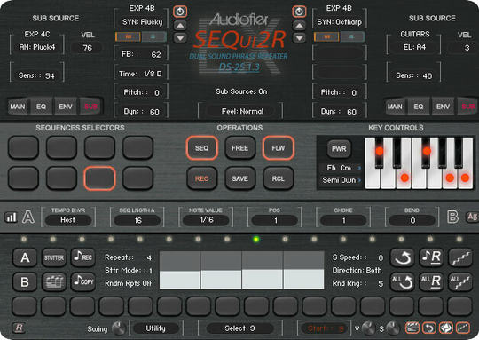
Task: Click ALL reset curved arrow icon
Action: [x=403, y=281]
